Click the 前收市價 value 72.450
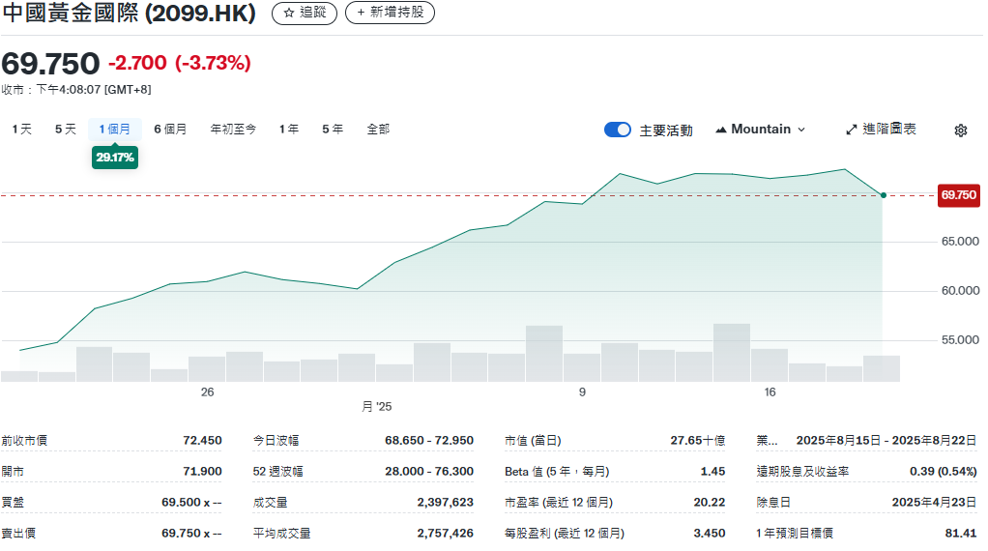The width and height of the screenshot is (988, 551). pos(202,441)
